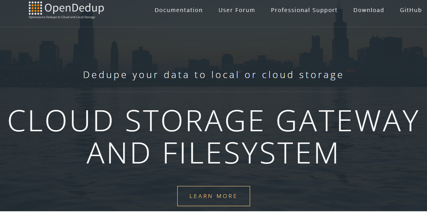427x212 pixels.
Task: Click the OpenDedup dotted grid logo icon
Action: click(35, 8)
